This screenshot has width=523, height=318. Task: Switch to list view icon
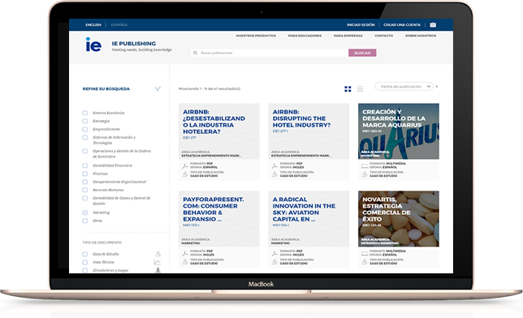(360, 89)
